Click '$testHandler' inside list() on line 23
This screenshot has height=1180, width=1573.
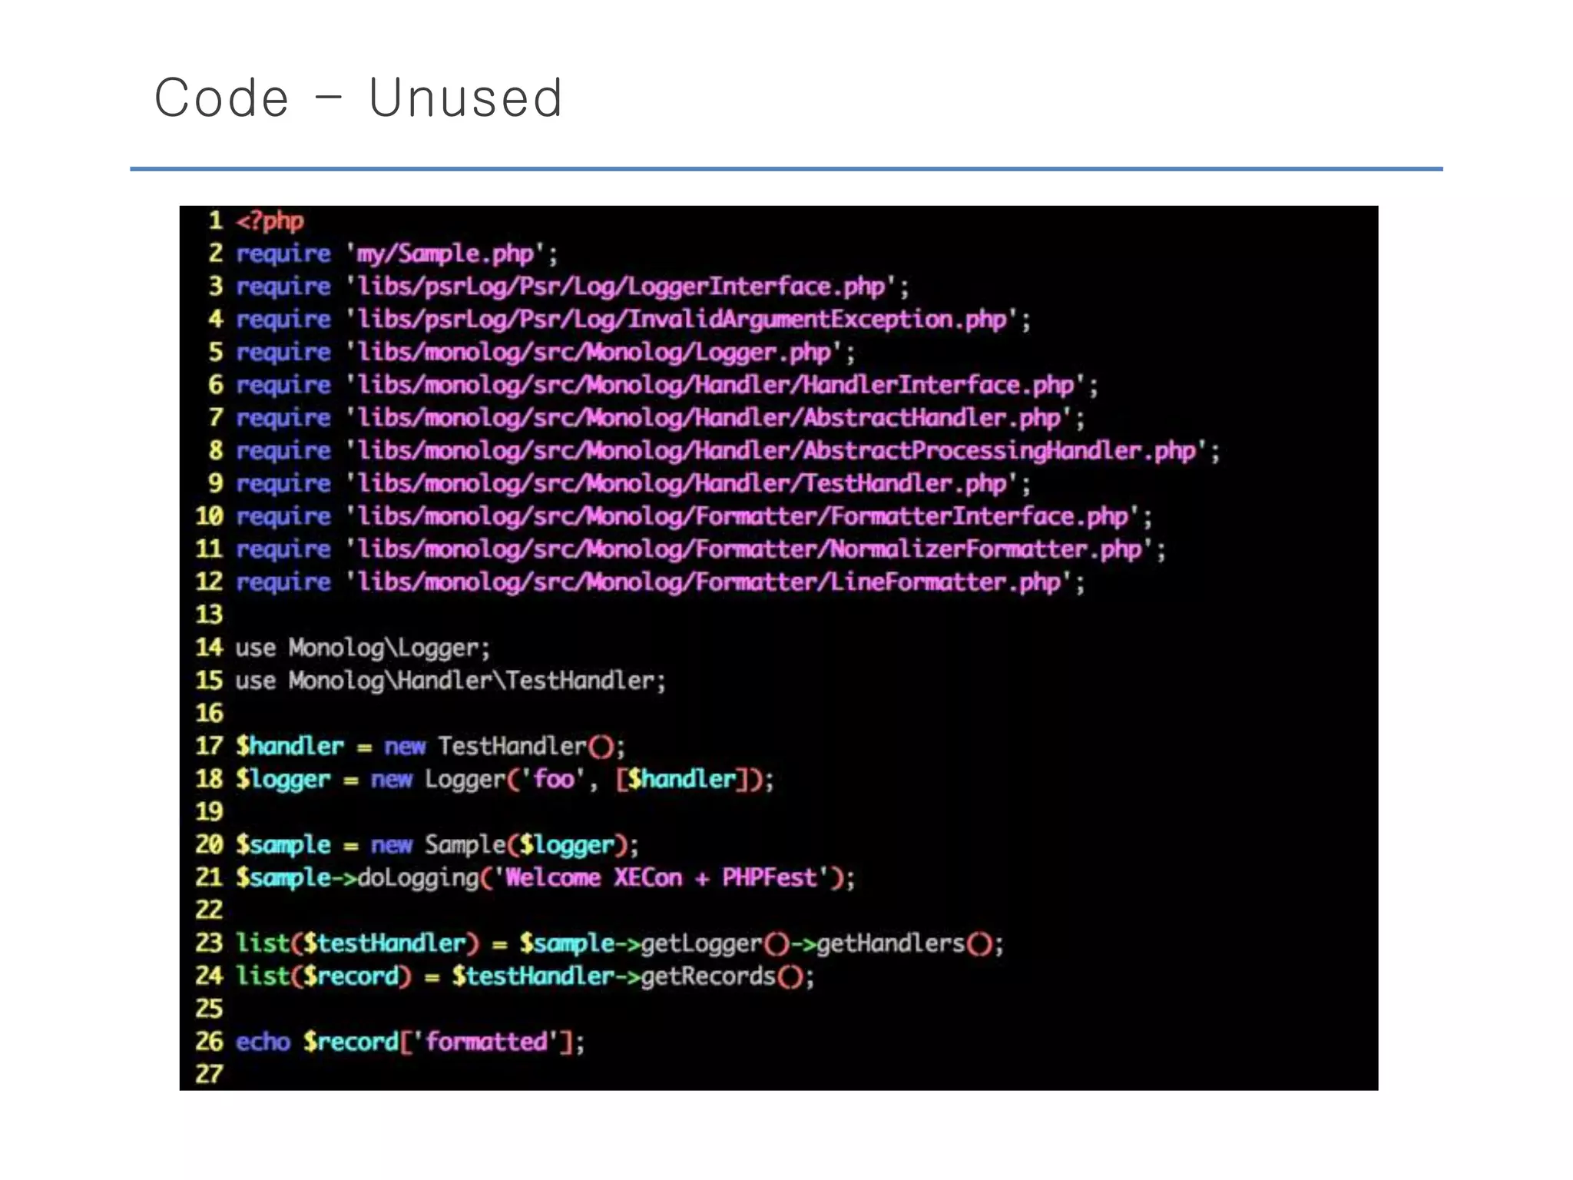tap(385, 943)
